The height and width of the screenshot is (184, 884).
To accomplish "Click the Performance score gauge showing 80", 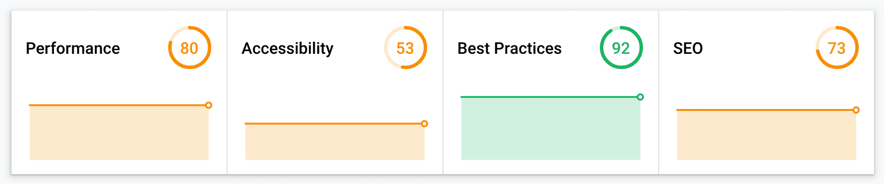I will [x=190, y=48].
